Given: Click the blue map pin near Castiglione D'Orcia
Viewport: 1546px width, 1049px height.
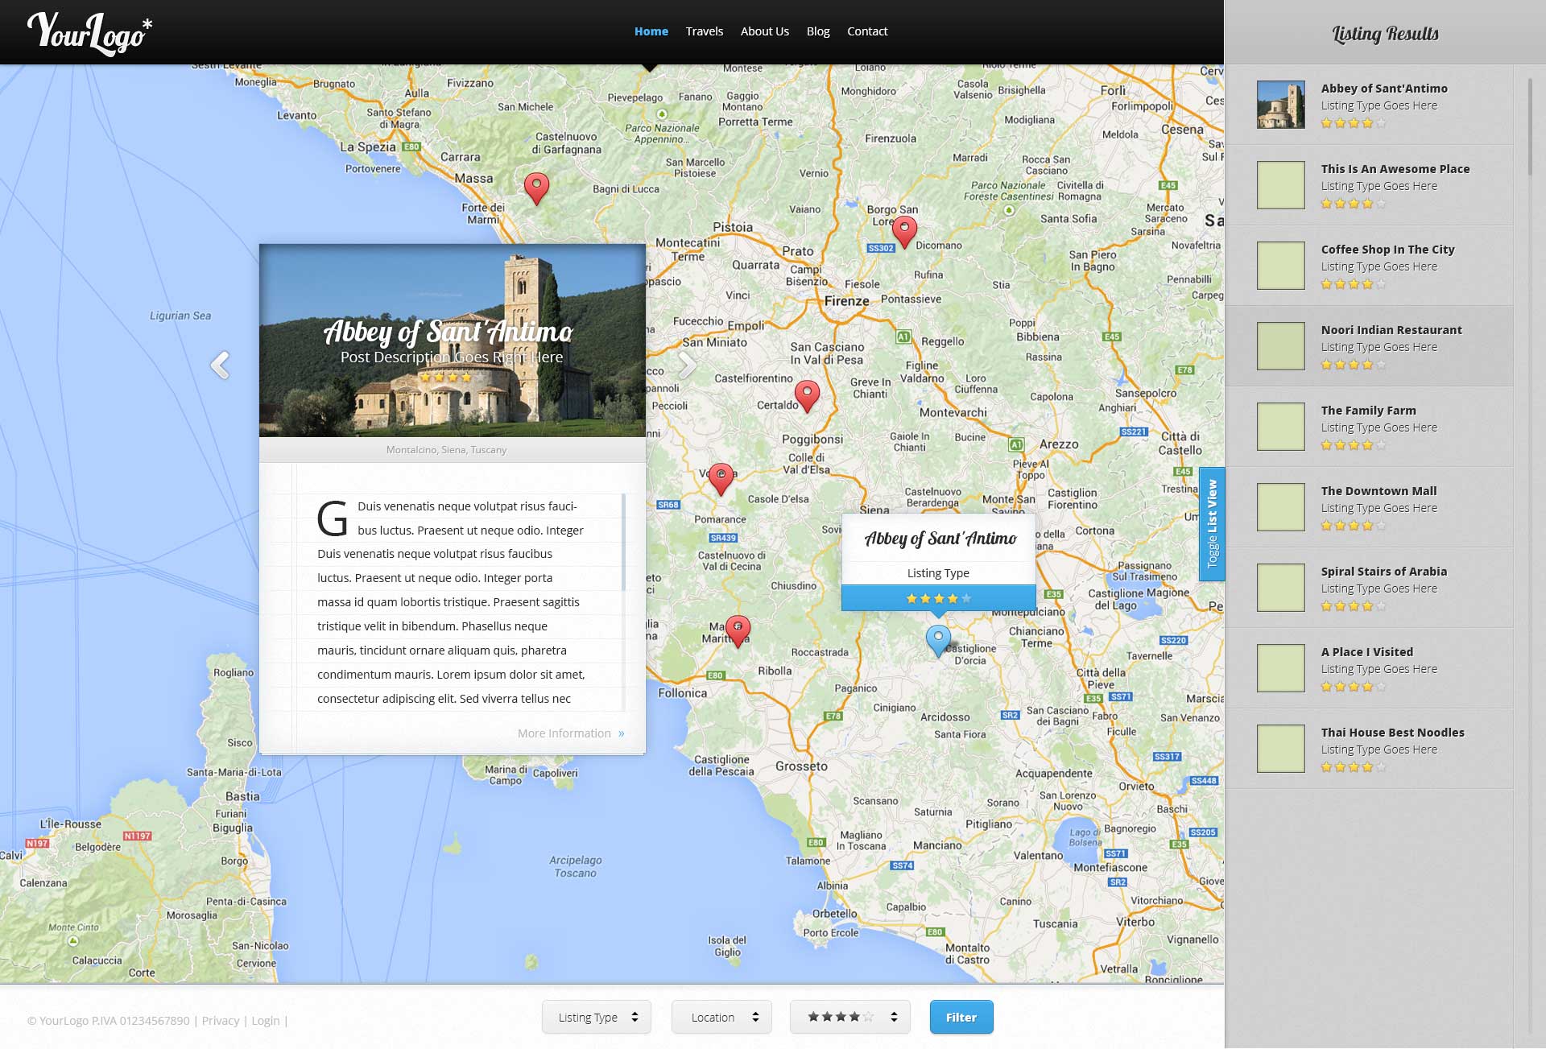Looking at the screenshot, I should click(938, 639).
